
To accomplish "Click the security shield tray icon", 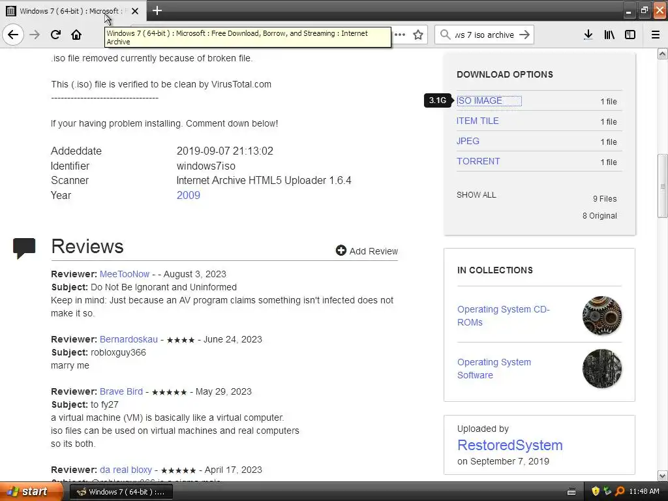I will coord(596,491).
